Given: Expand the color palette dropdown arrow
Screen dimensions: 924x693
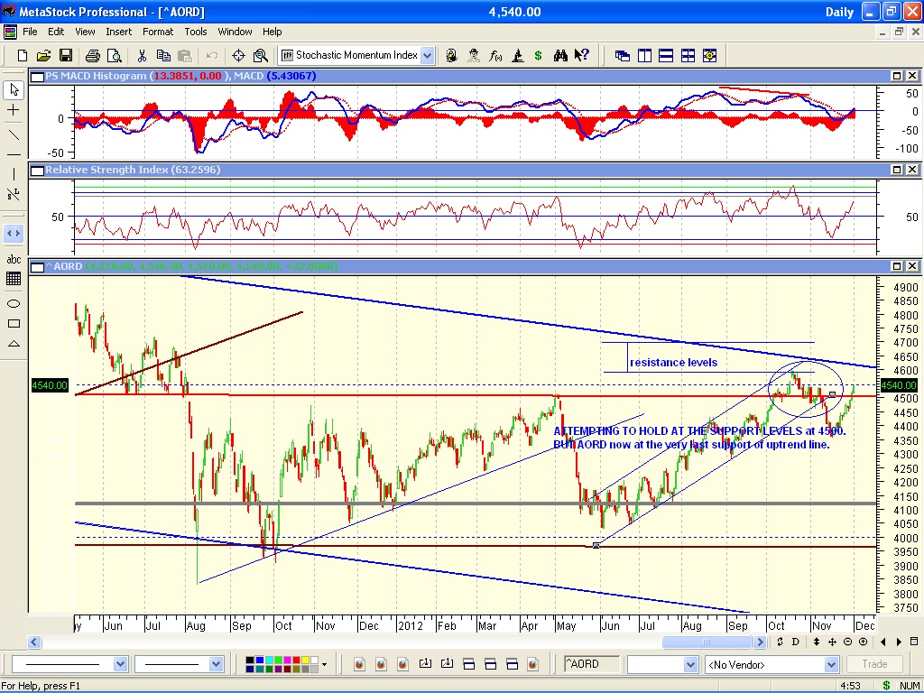Looking at the screenshot, I should [x=325, y=664].
